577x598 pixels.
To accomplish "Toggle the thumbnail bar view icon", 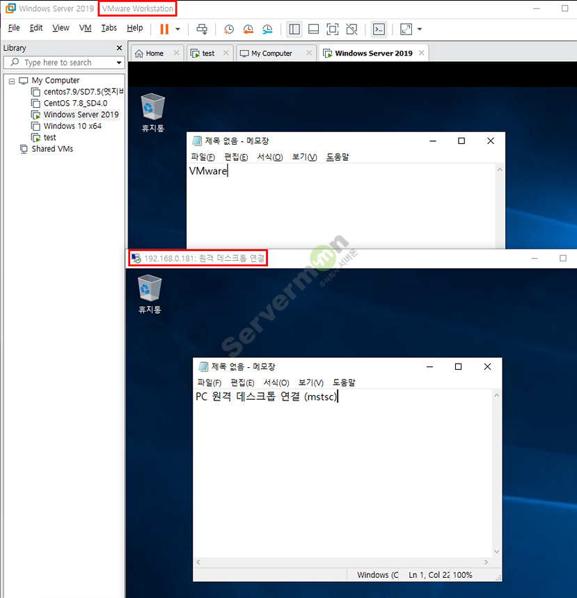I will click(x=313, y=29).
